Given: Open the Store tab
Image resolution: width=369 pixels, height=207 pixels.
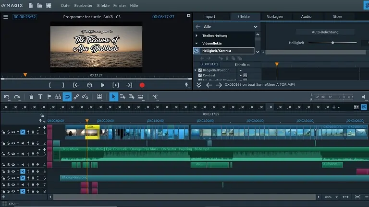Looking at the screenshot, I should pos(337,16).
